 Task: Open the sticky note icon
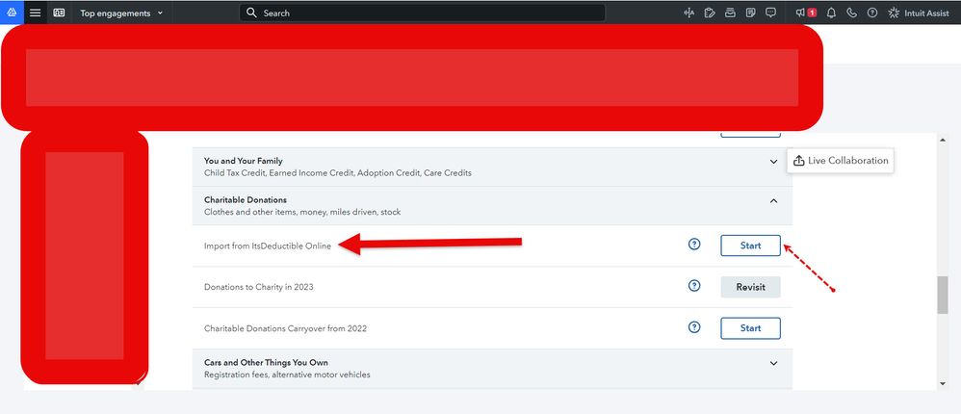coord(751,13)
